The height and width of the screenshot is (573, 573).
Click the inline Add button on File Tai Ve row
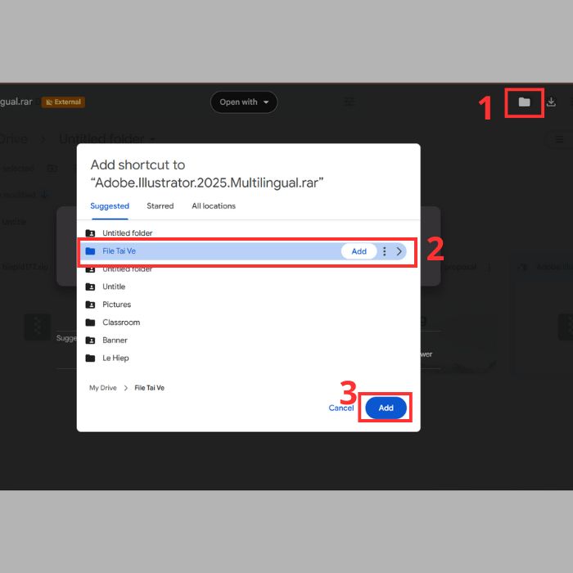click(x=359, y=251)
